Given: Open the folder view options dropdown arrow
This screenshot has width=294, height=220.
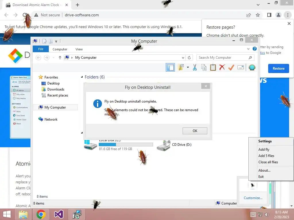Looking at the screenshot, I should [188, 67].
